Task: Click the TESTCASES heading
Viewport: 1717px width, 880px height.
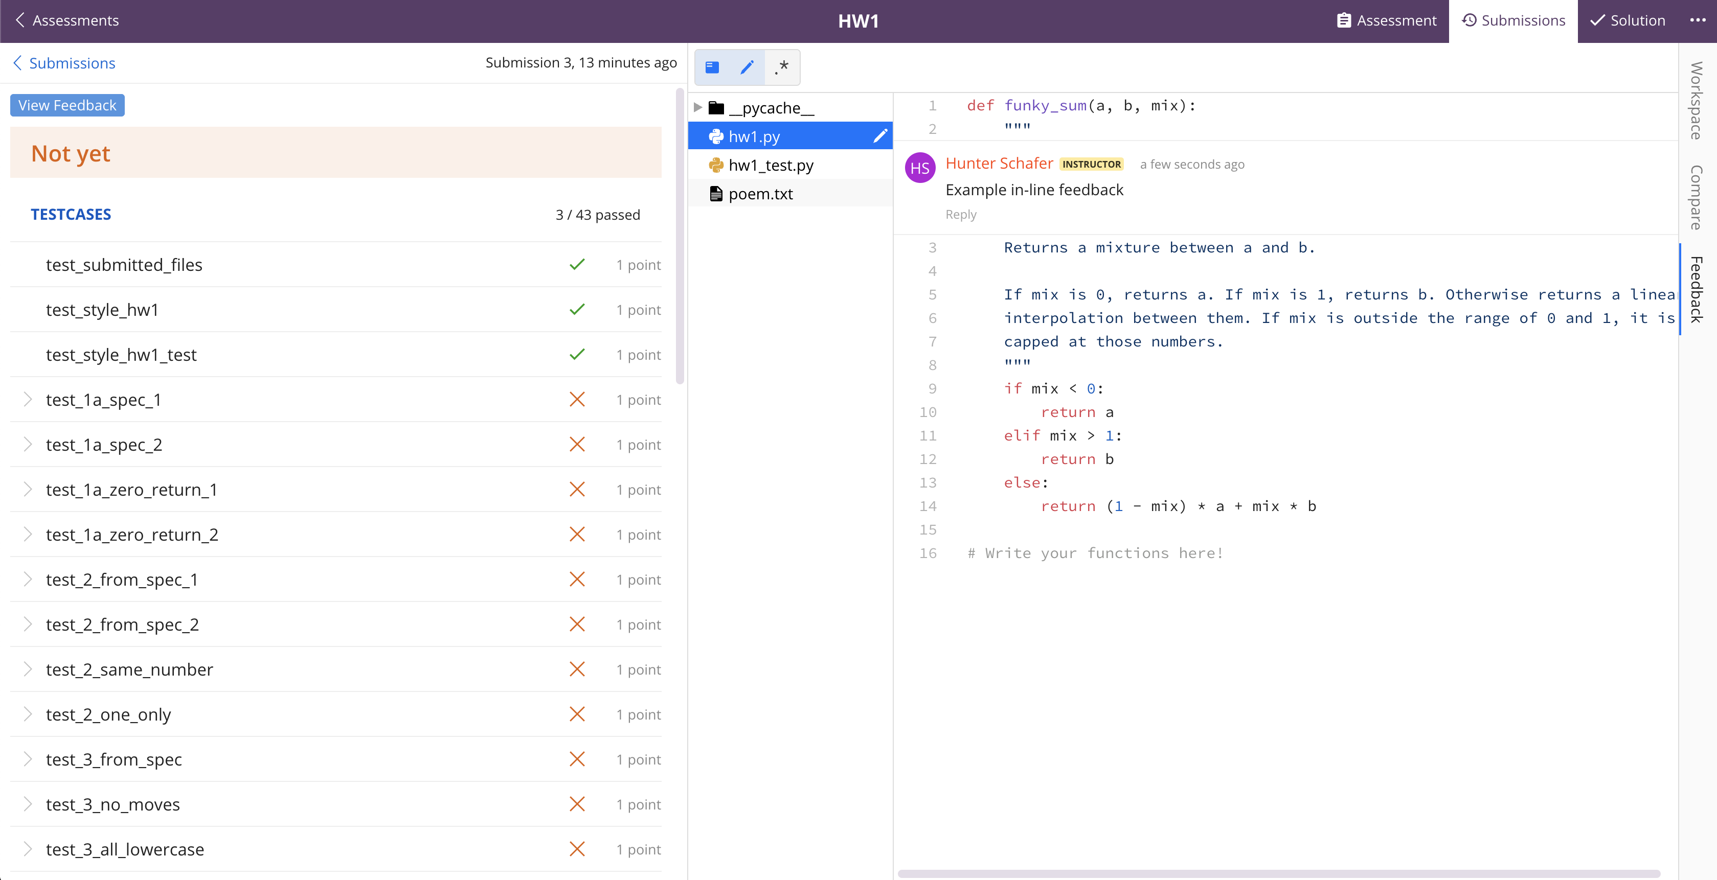Action: click(71, 214)
